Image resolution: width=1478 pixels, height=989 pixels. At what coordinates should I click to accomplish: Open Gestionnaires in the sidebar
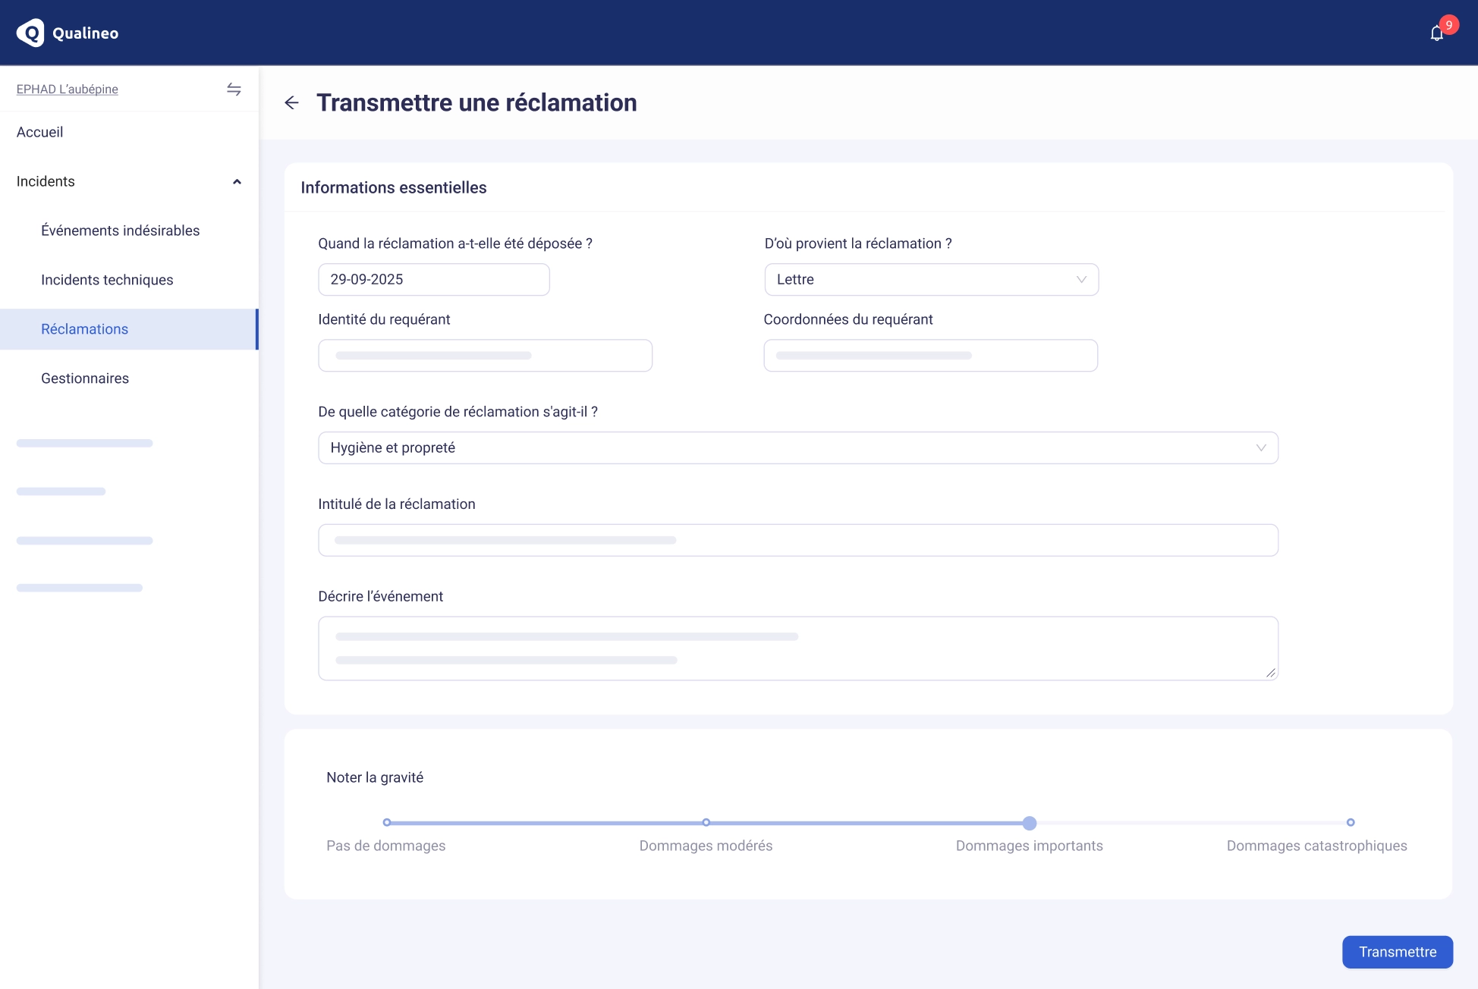point(85,378)
